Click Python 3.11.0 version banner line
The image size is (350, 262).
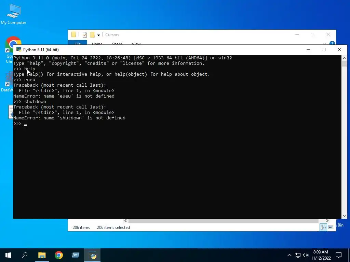click(x=123, y=58)
